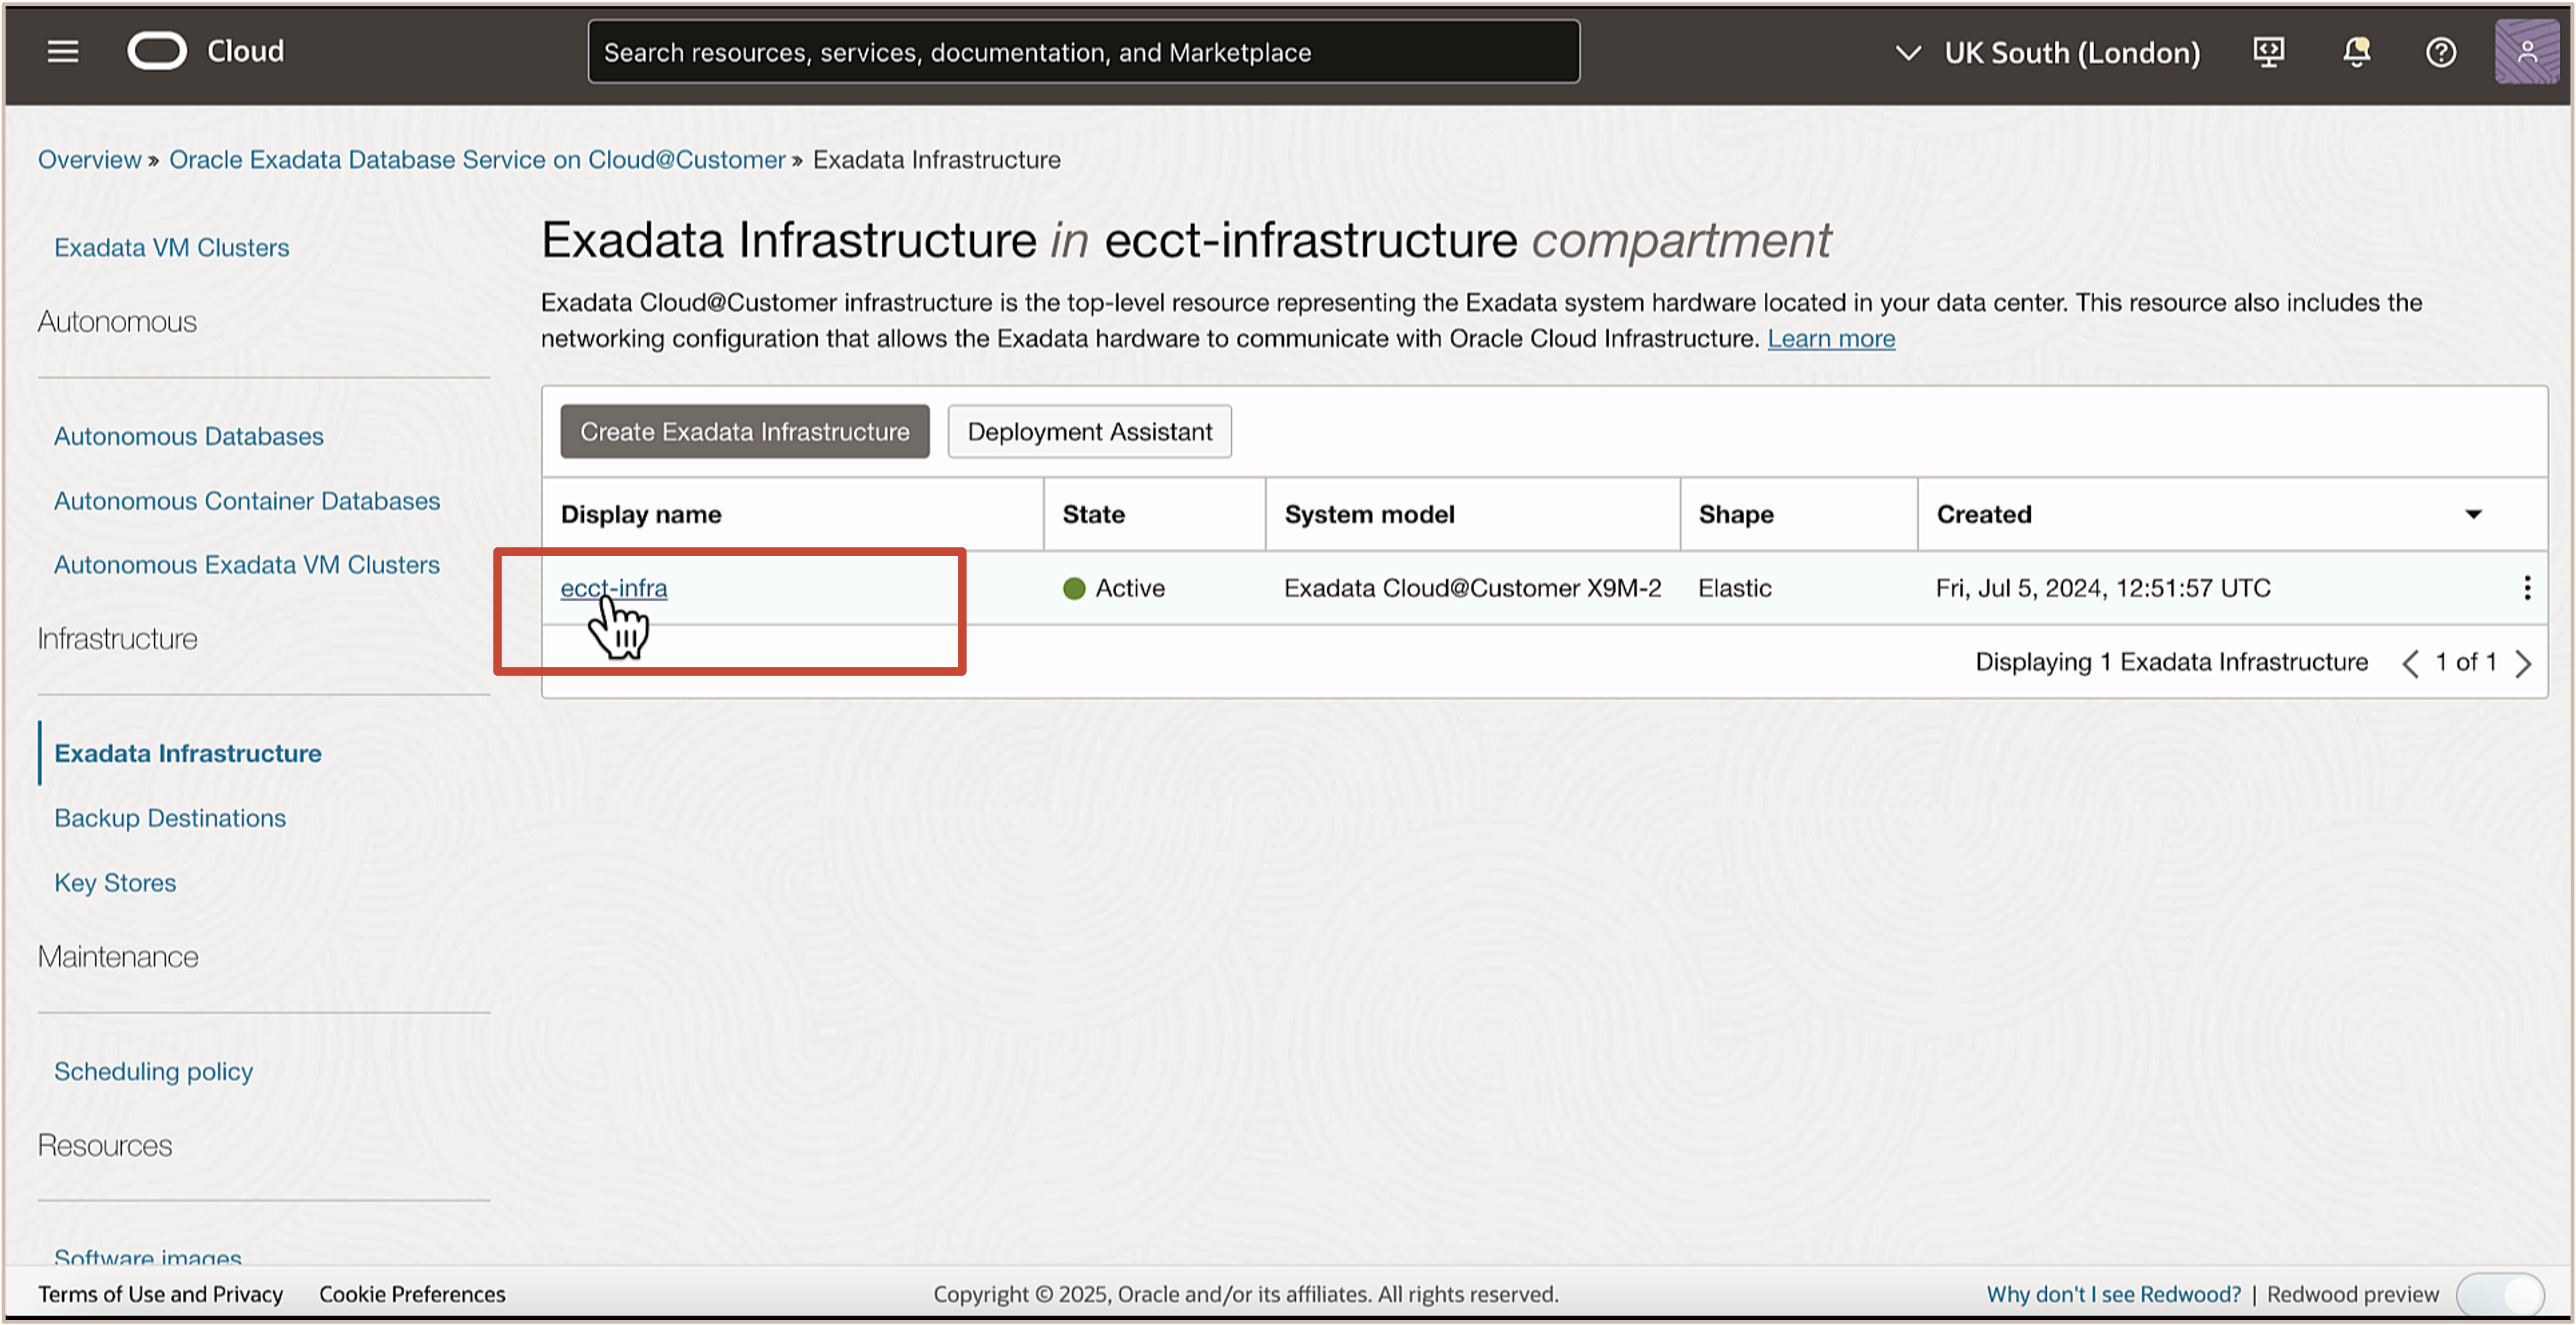Open the Deployment Assistant
Image resolution: width=2576 pixels, height=1325 pixels.
pyautogui.click(x=1089, y=431)
